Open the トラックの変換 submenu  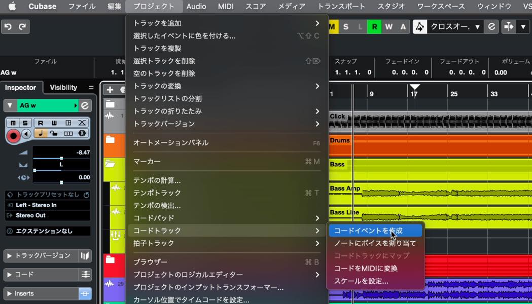click(227, 86)
